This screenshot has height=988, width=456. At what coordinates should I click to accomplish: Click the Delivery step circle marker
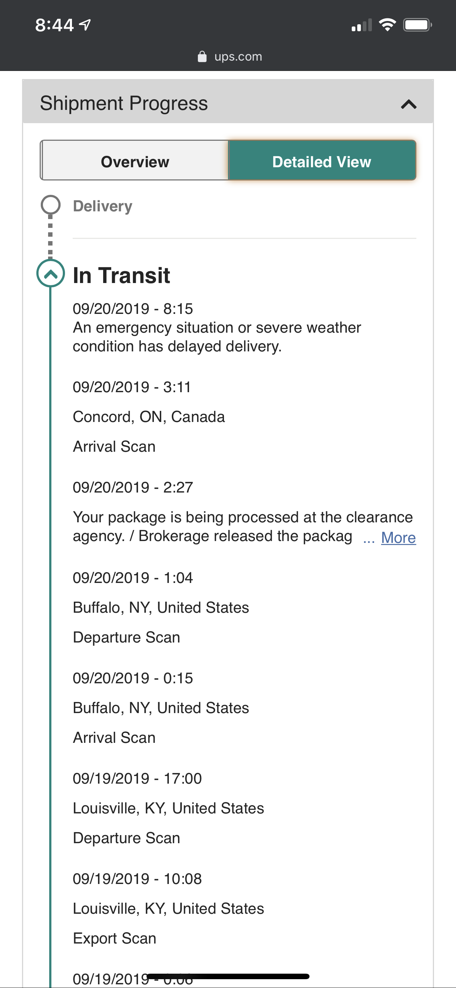[x=51, y=205]
